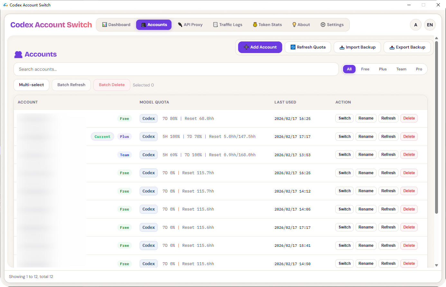Click the import icon in Import Backup

point(342,47)
